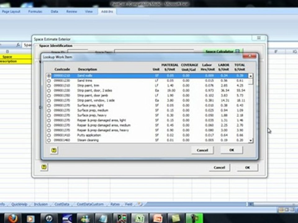Viewport: 298px width, 223px height.
Task: Select Strip paint, door, 2 sides radio button
Action: [49, 90]
